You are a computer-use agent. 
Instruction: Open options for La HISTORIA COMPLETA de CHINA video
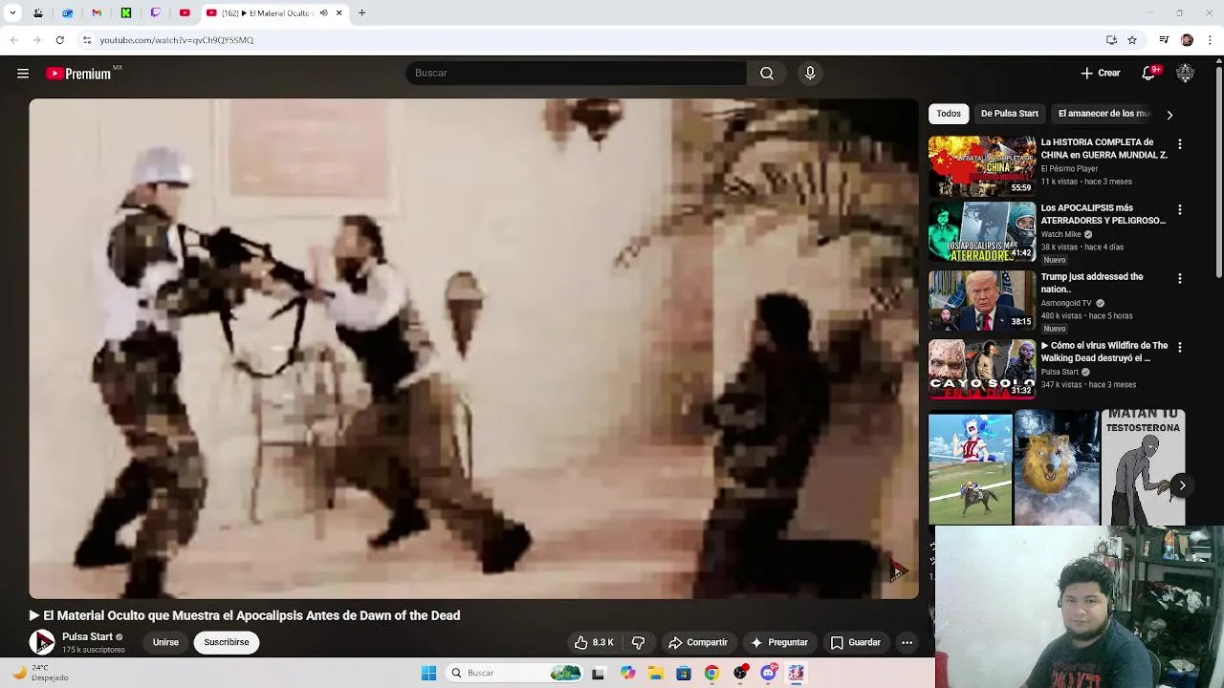pyautogui.click(x=1180, y=144)
